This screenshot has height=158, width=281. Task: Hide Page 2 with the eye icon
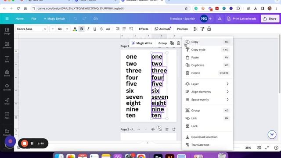[x=153, y=129]
